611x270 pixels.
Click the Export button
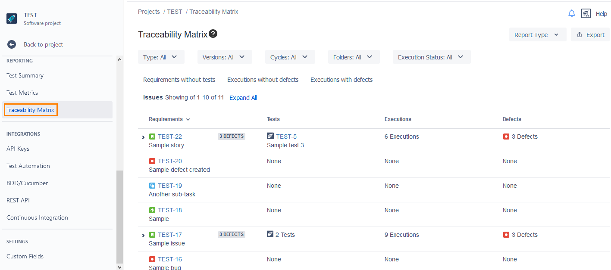590,35
